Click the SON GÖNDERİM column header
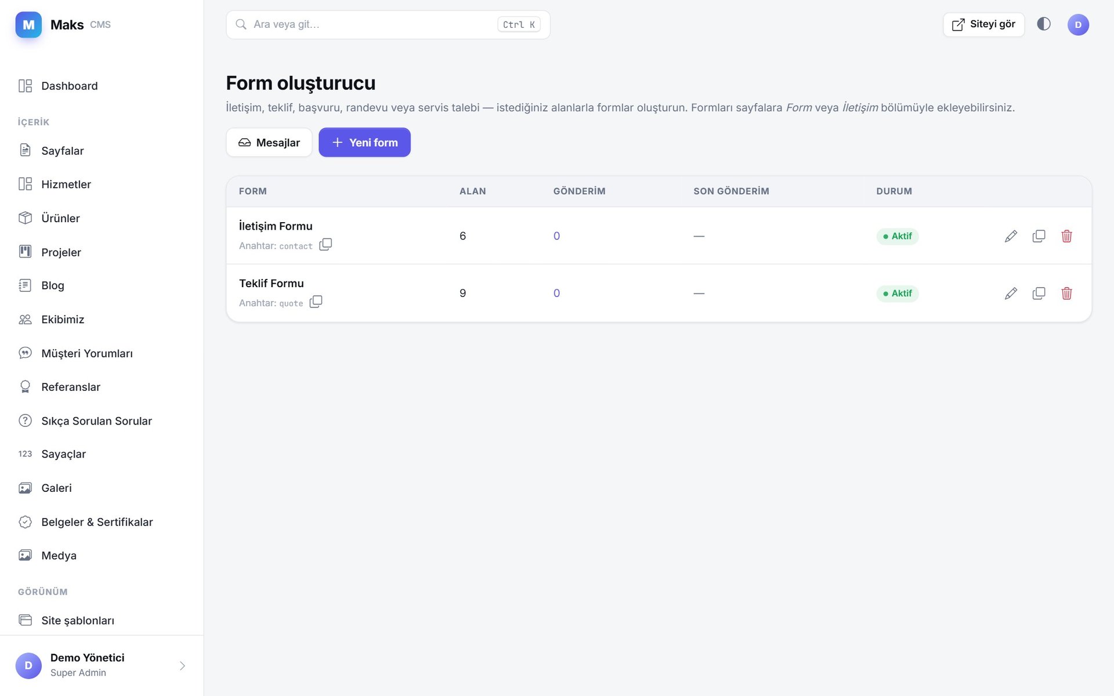 pos(731,191)
